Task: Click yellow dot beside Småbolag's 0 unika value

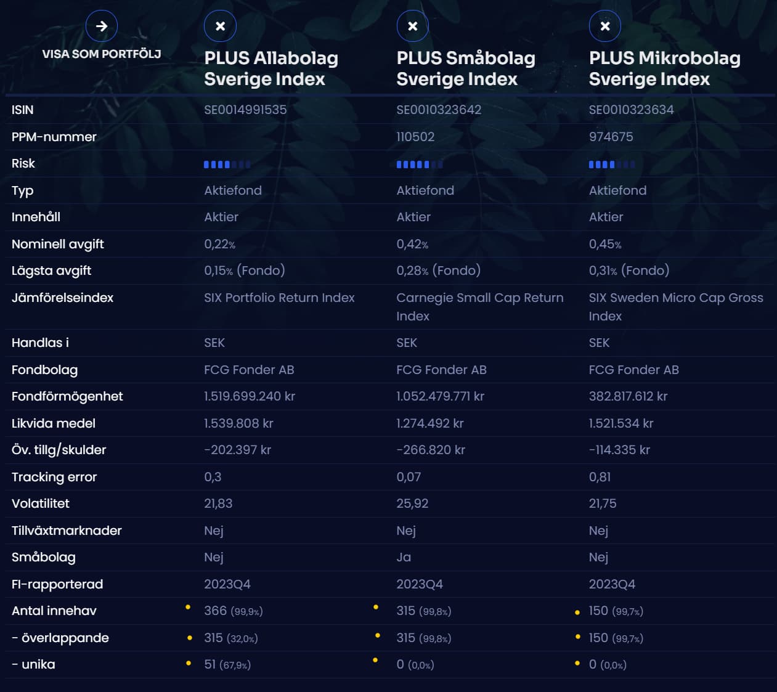Action: [x=375, y=661]
